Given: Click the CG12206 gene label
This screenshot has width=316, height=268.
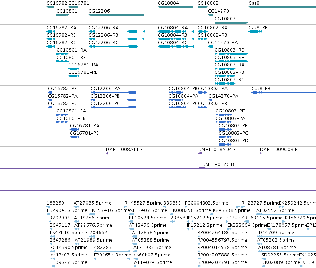Looking at the screenshot, I should 99,11.
